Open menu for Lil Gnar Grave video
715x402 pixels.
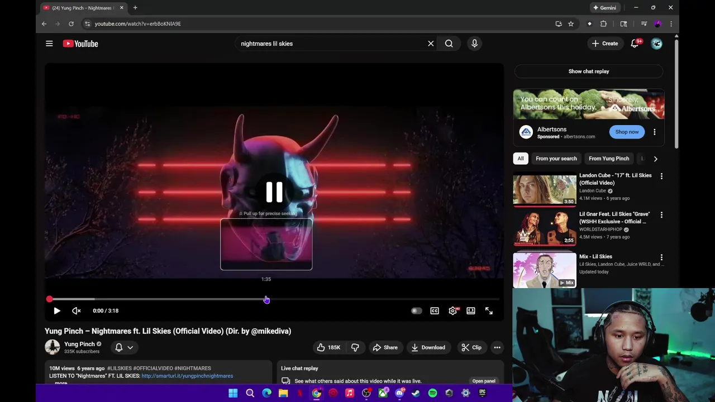coord(661,215)
